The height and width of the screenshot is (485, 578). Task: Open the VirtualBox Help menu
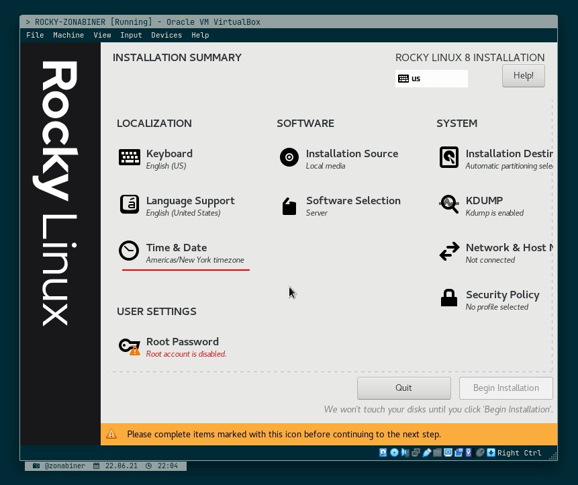tap(200, 35)
